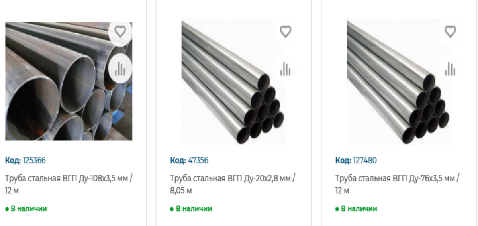Image resolution: width=478 pixels, height=226 pixels.
Task: View the pipe image for product 127480
Action: pyautogui.click(x=399, y=82)
